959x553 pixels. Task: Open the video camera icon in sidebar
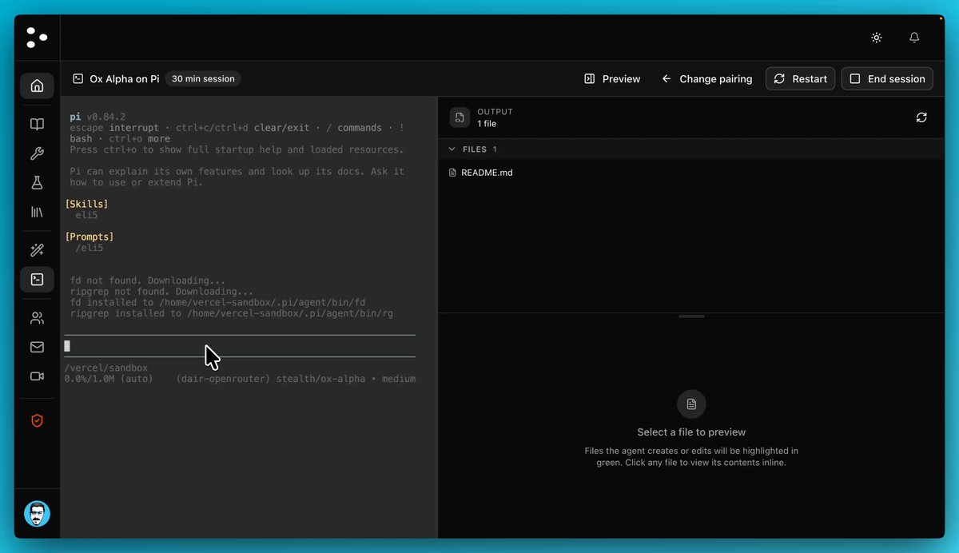pos(37,376)
